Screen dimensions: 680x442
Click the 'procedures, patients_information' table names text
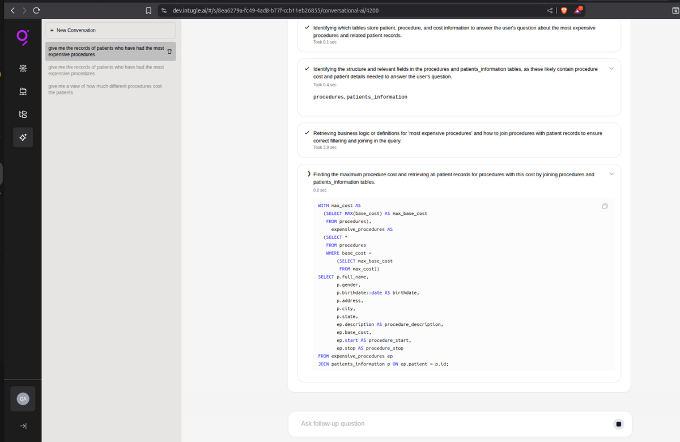[x=360, y=97]
